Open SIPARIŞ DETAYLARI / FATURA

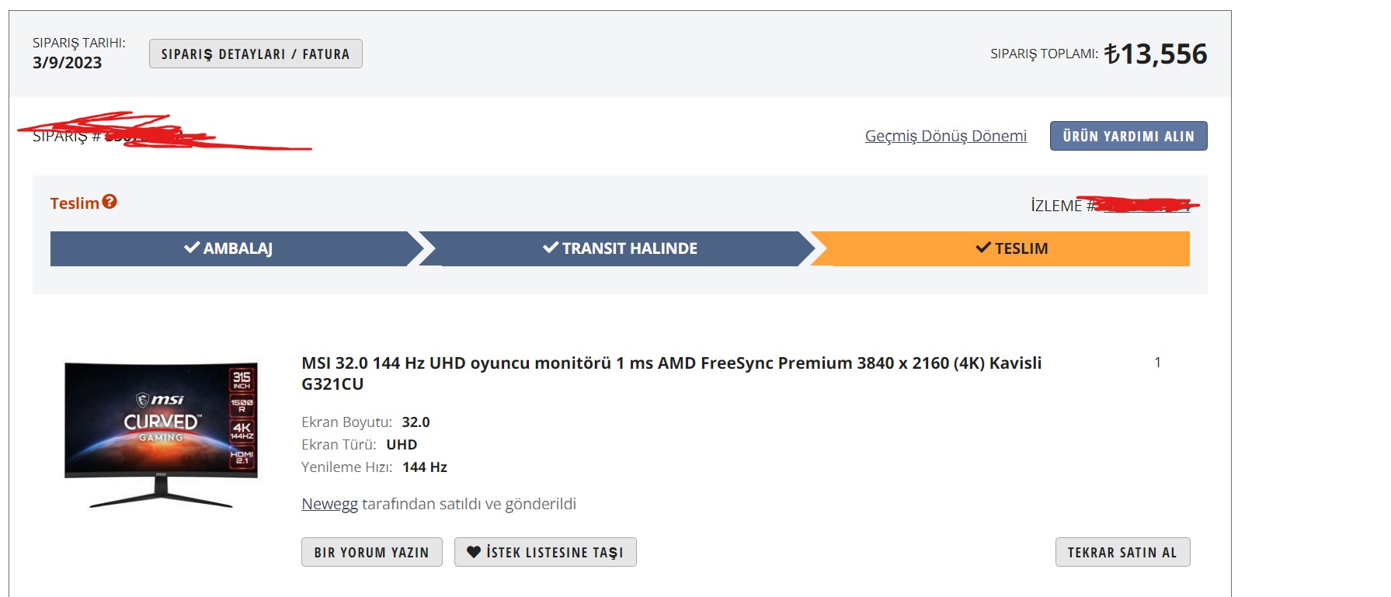click(x=256, y=54)
